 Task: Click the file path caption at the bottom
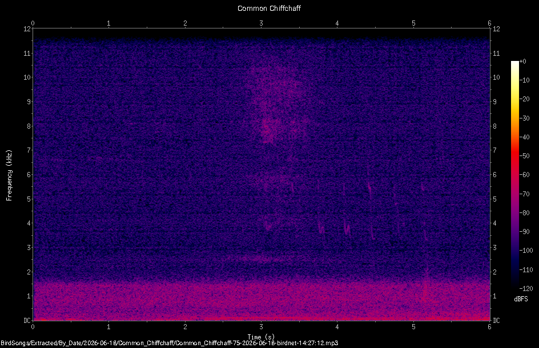coord(169,343)
